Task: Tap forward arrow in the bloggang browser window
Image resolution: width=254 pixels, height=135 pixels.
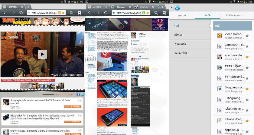Action: [x=98, y=13]
